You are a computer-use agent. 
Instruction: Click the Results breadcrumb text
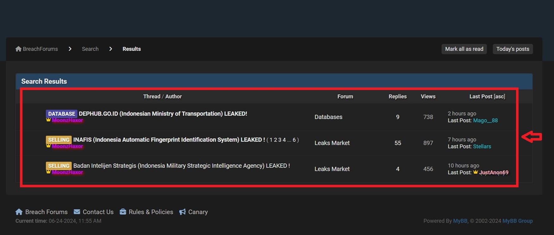pyautogui.click(x=132, y=49)
